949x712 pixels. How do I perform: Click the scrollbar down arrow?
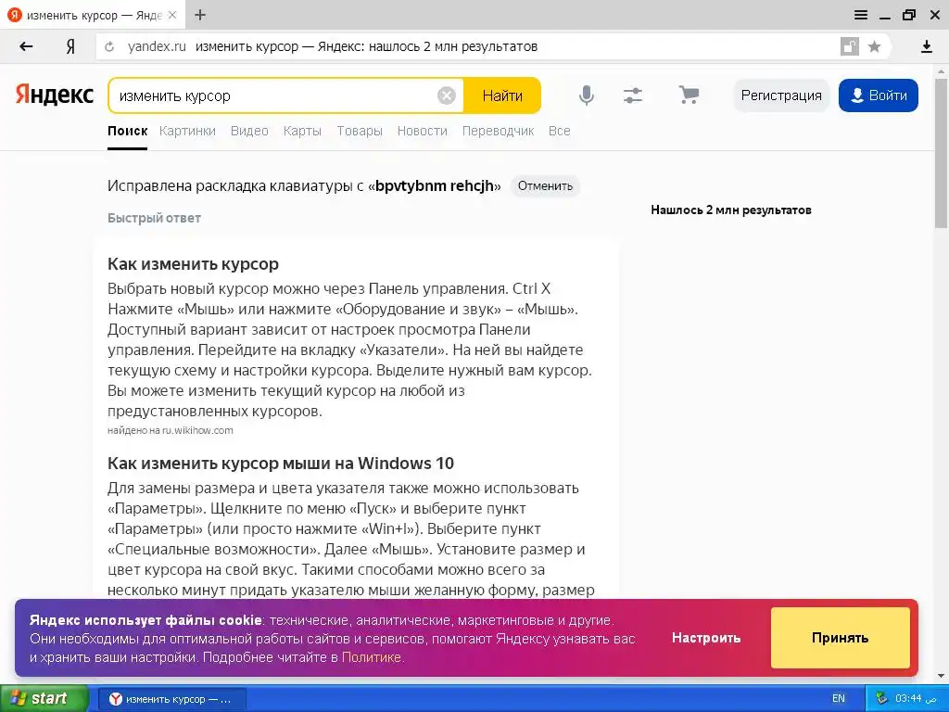[x=942, y=676]
